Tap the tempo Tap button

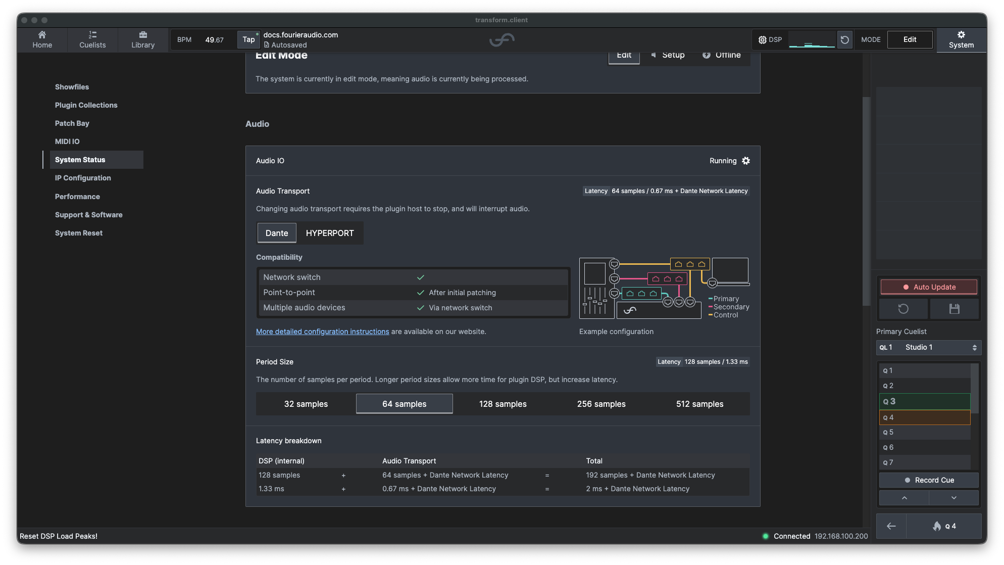click(248, 39)
